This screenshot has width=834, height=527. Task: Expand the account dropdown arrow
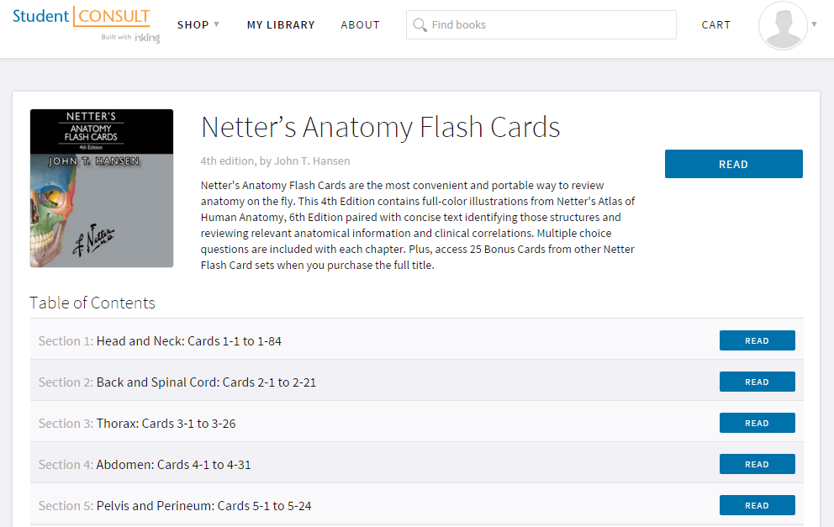(x=814, y=24)
